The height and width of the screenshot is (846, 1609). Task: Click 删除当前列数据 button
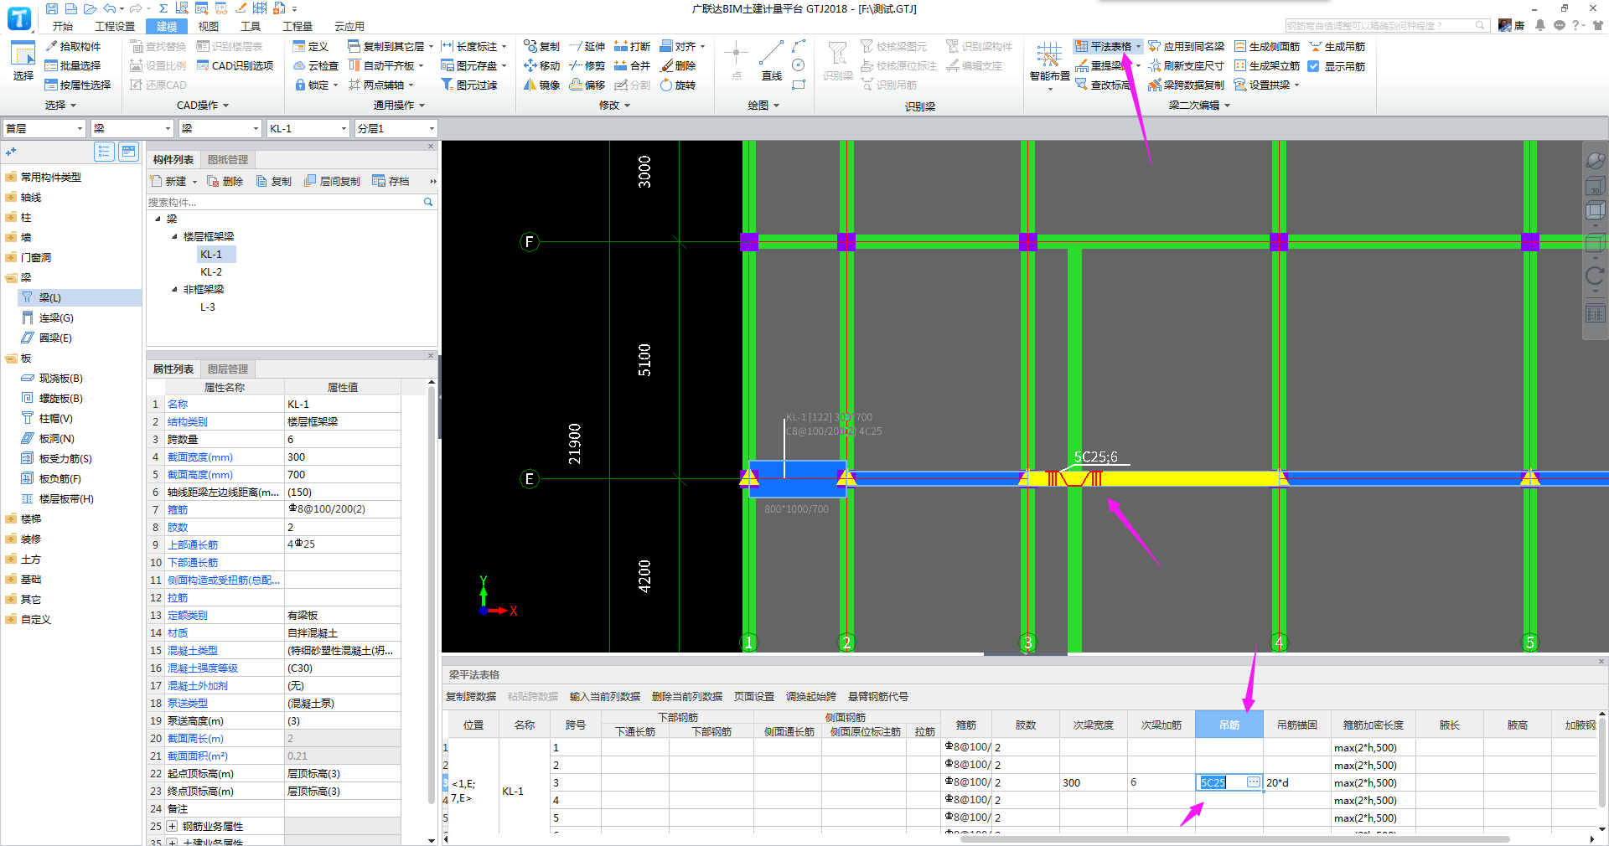(x=687, y=697)
